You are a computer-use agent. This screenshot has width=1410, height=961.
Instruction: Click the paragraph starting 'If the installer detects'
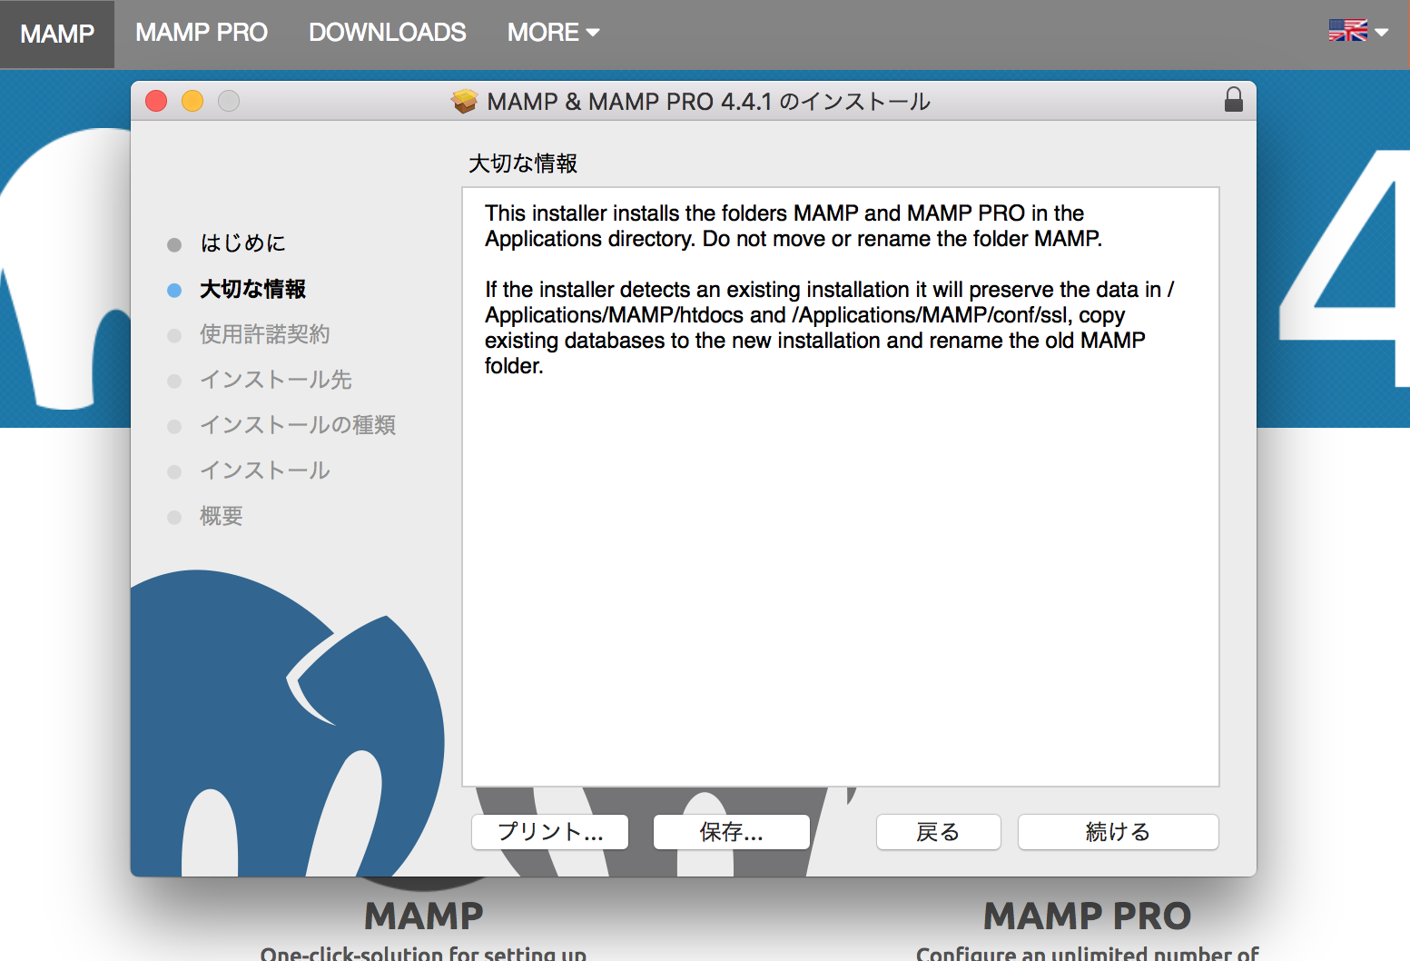click(830, 328)
